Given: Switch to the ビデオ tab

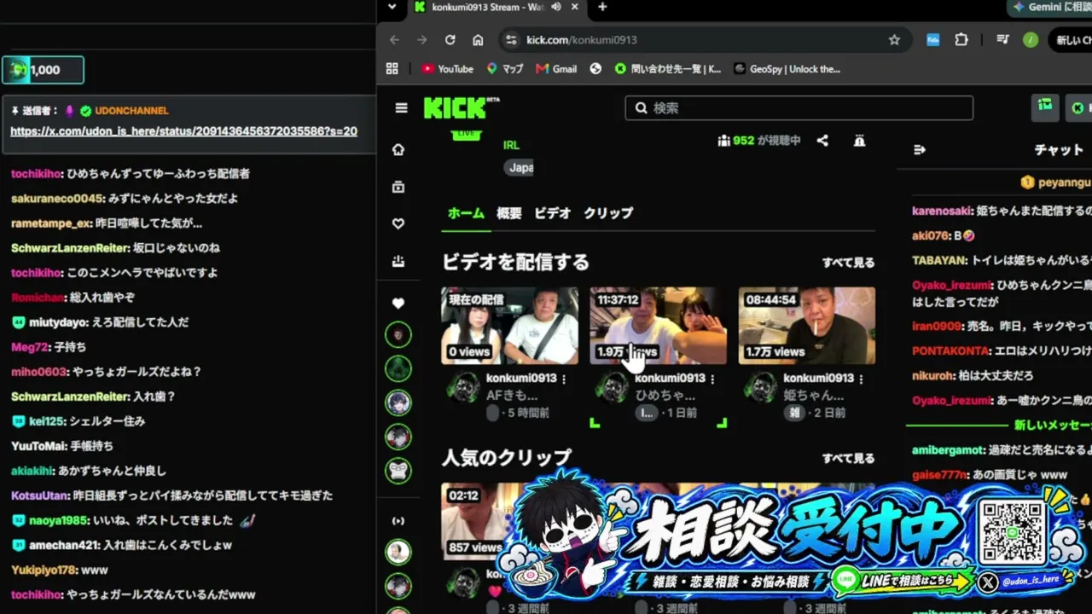Looking at the screenshot, I should point(552,213).
